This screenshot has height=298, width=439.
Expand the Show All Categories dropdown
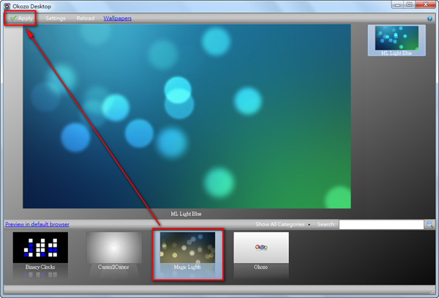[282, 224]
